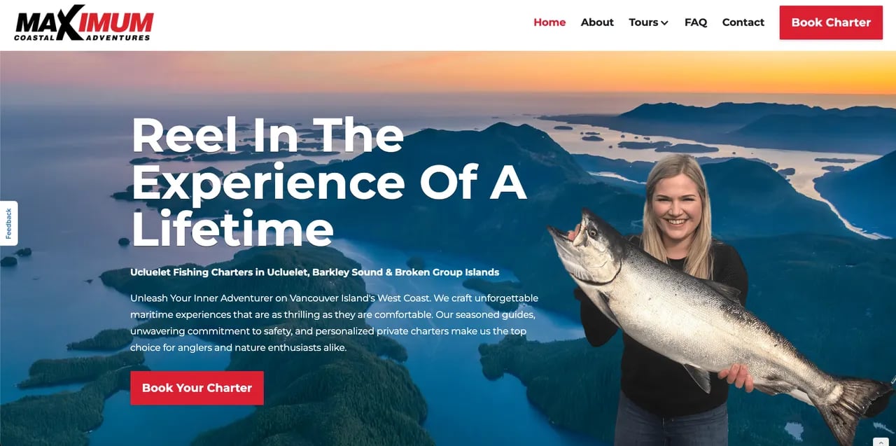
Task: Click the 'Unleash Your Inner Adventurer' paragraph
Action: 335,323
